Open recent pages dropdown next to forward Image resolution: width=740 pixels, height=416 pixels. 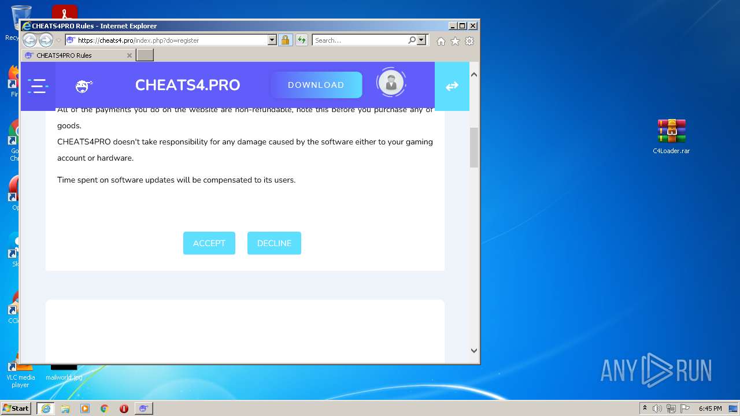tap(58, 40)
